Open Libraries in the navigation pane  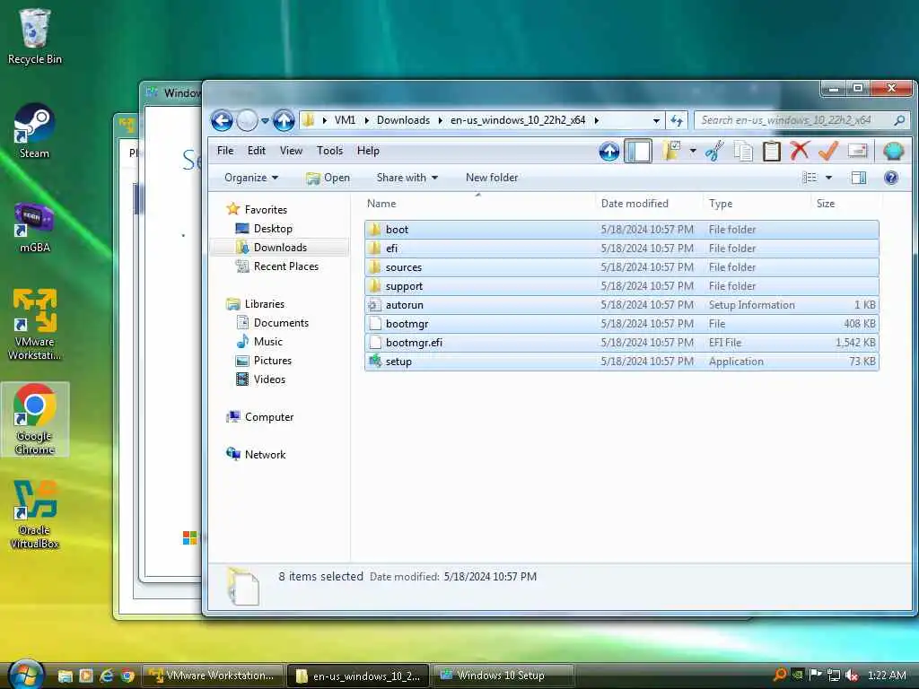(256, 303)
